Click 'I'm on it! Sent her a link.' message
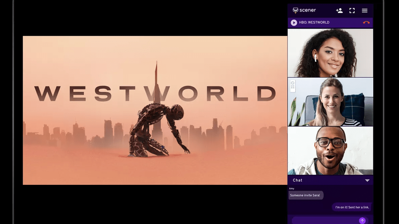 (x=352, y=207)
